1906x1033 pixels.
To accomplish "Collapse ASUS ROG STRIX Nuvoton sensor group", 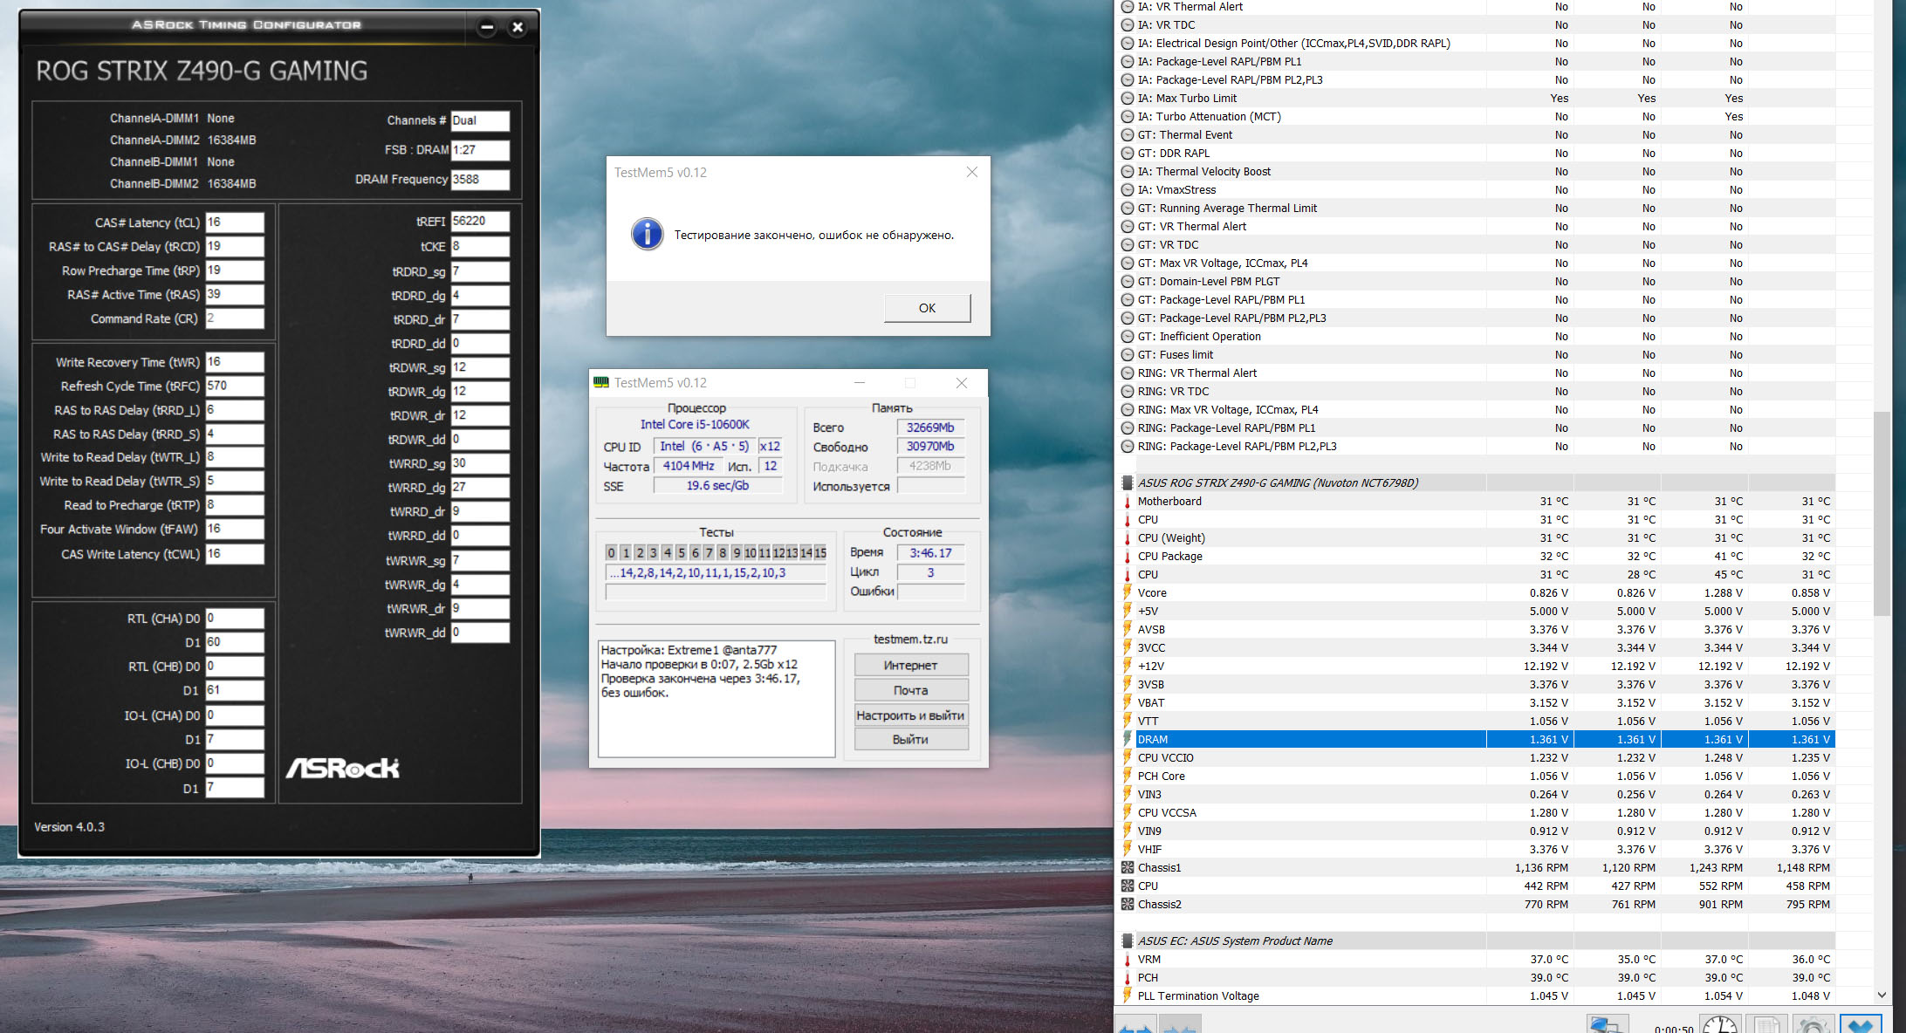I will point(1128,482).
